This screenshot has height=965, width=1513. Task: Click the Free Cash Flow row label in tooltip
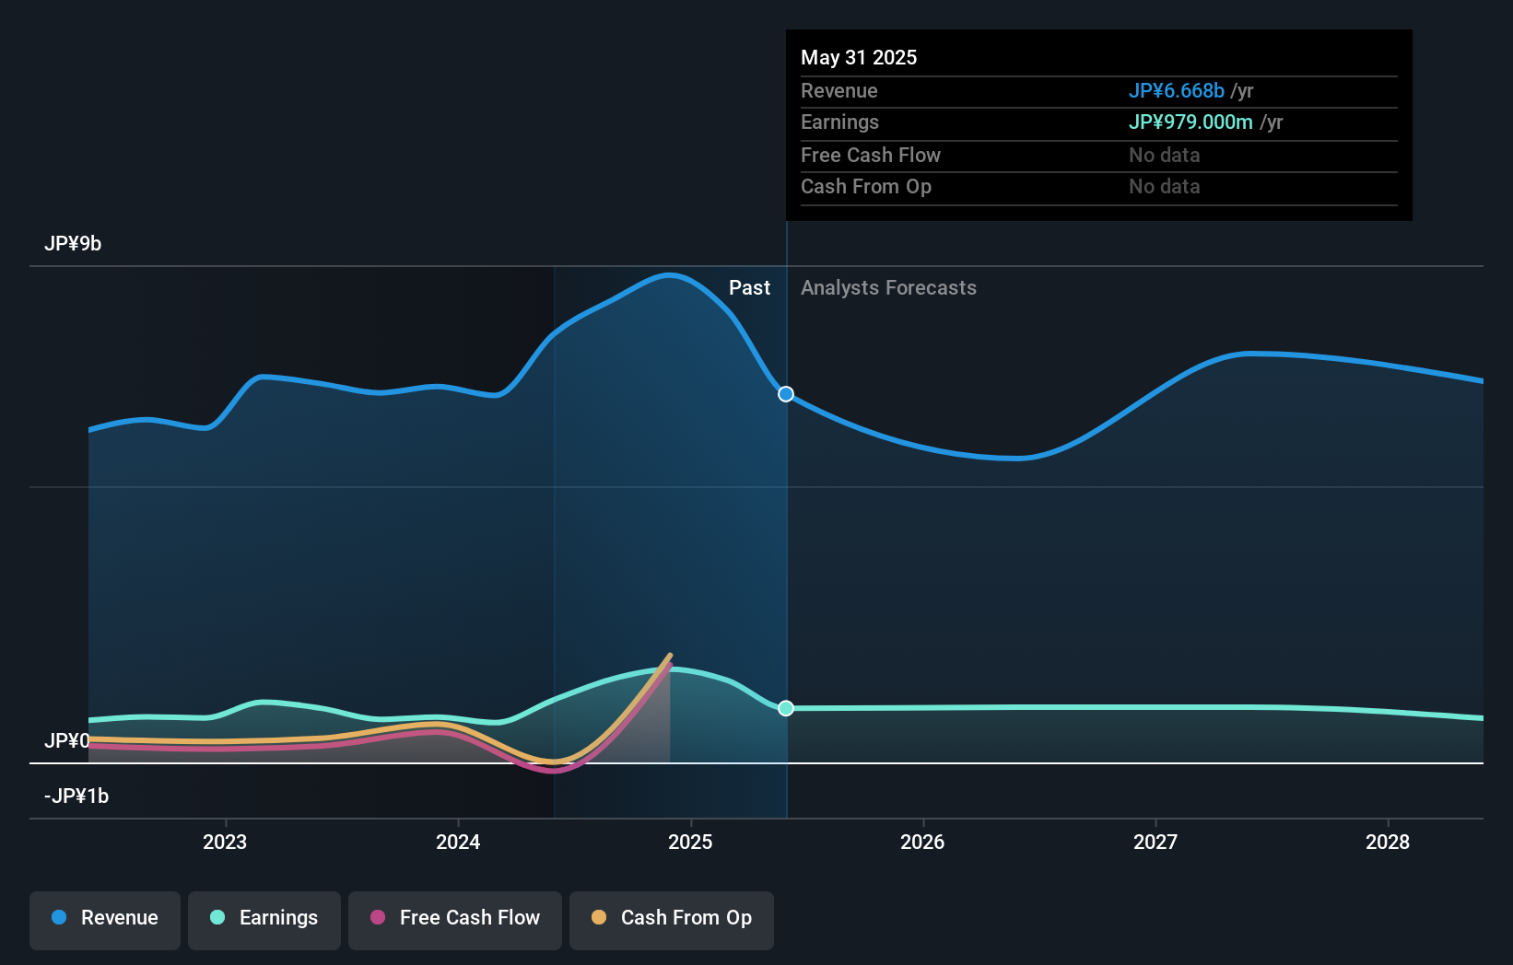tap(871, 155)
